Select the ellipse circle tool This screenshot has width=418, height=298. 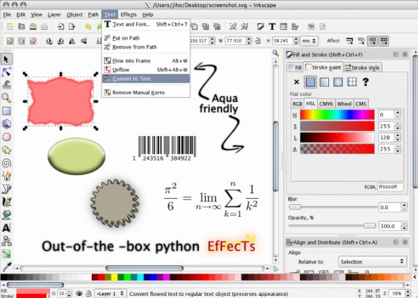[x=6, y=137]
